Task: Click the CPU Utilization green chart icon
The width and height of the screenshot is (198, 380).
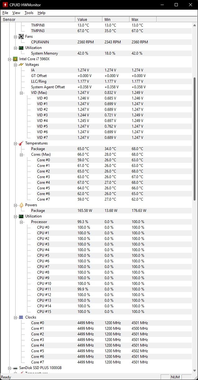Action: 21,216
